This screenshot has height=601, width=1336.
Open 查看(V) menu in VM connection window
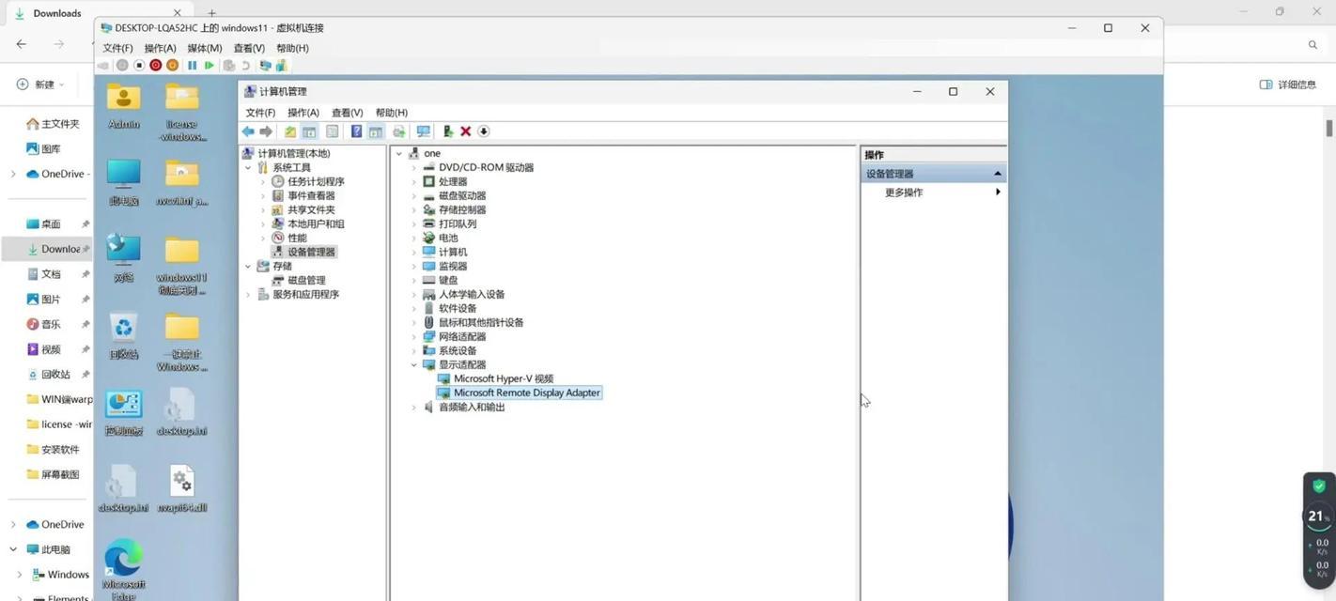tap(249, 48)
